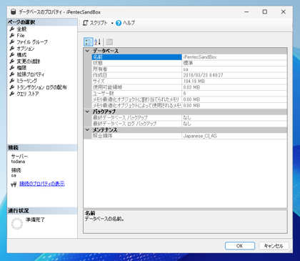Click wrench icon beside トランザクション ログの配布
300x261 pixels.
point(12,87)
